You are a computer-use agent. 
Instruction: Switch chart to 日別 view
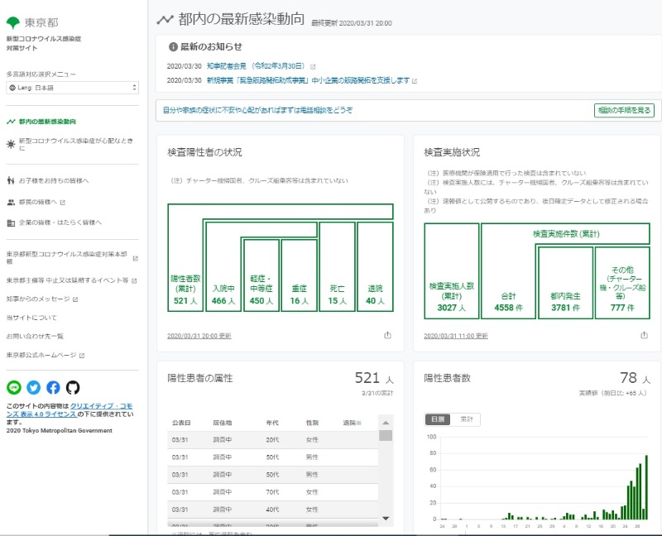[x=438, y=420]
